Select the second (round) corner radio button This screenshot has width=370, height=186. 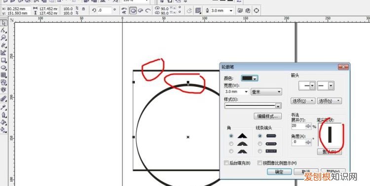(231, 144)
